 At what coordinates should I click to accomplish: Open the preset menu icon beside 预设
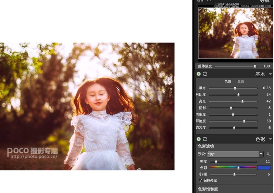269,154
